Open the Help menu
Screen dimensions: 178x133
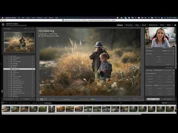coord(57,18)
